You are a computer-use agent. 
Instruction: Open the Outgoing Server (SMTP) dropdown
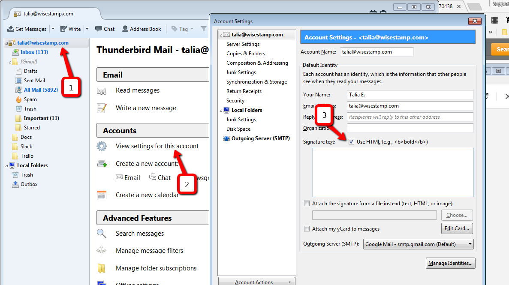click(x=418, y=244)
